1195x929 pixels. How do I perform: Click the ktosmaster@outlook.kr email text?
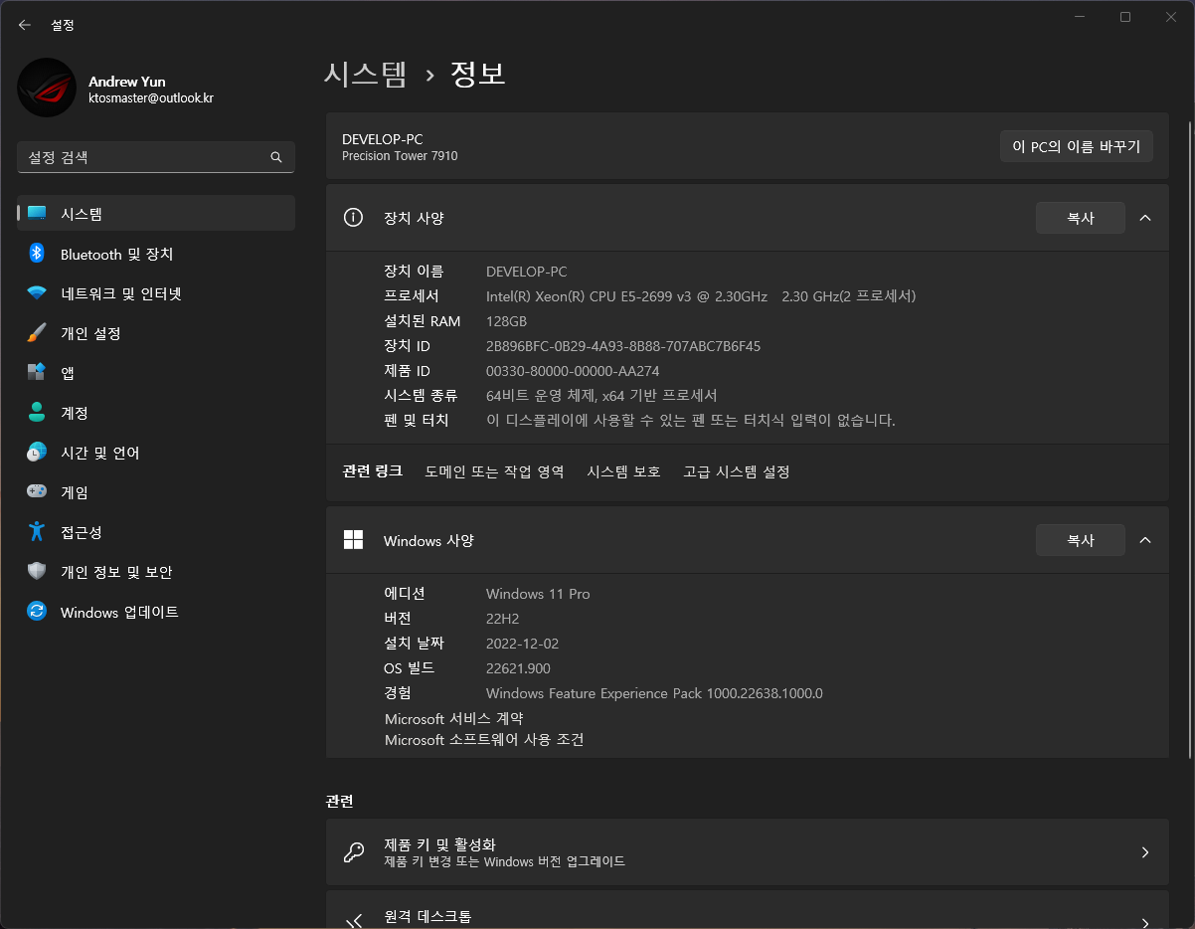151,98
